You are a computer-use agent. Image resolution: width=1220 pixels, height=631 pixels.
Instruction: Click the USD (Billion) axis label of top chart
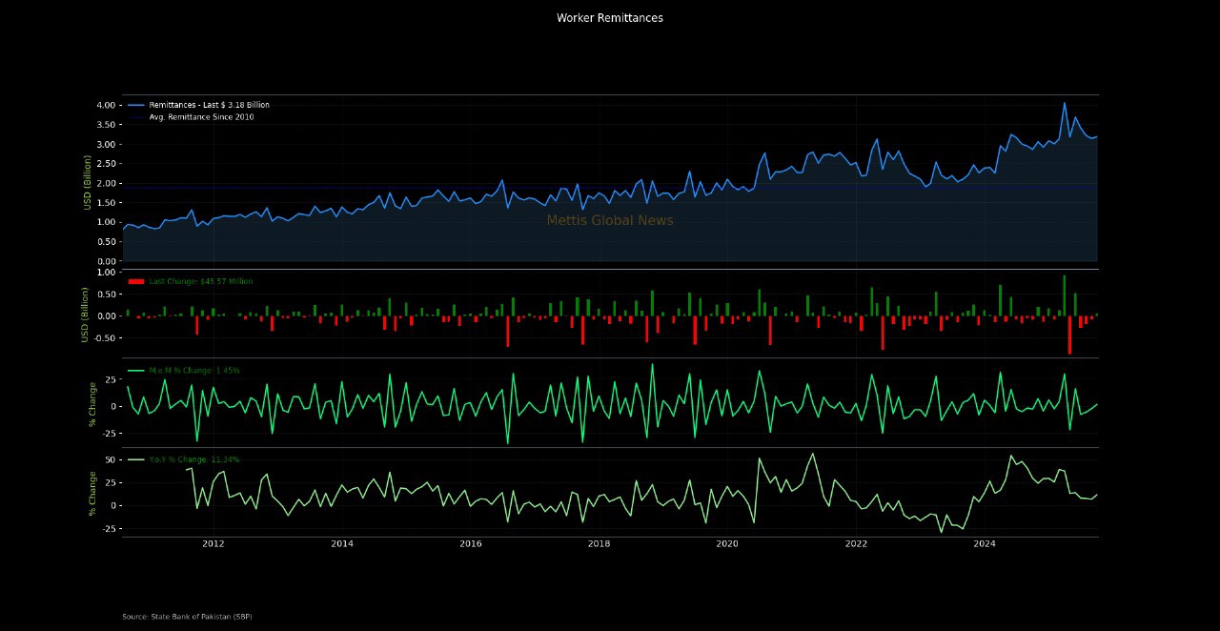pos(88,183)
